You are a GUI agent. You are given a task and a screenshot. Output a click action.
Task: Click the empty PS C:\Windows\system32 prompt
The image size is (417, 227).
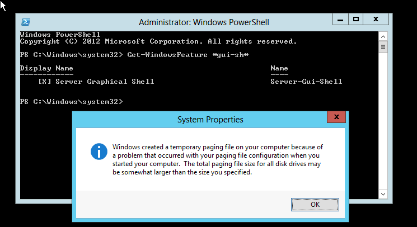point(72,102)
